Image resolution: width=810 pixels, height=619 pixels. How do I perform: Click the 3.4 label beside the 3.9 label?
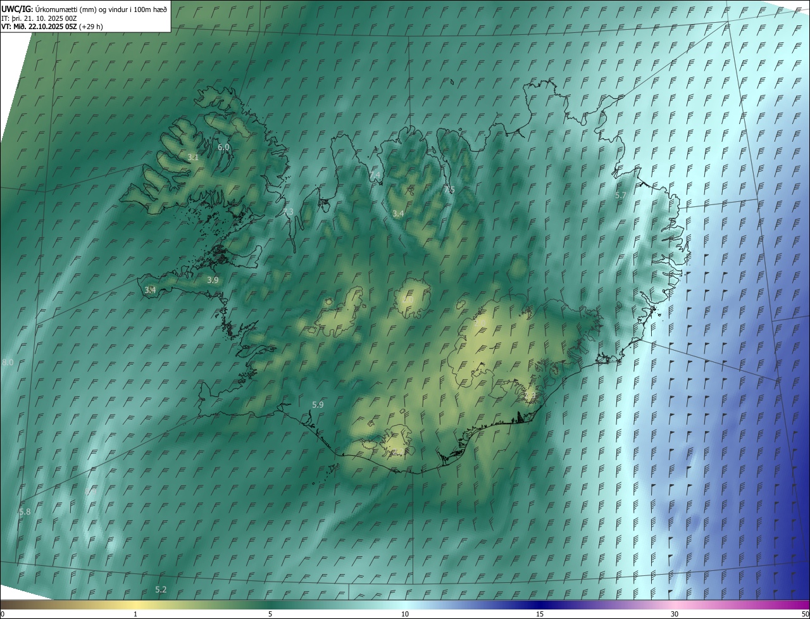point(150,290)
